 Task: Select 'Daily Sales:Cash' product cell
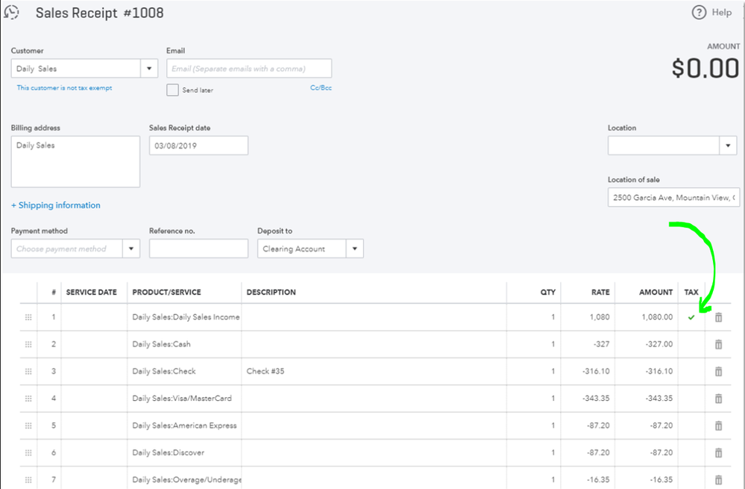pyautogui.click(x=184, y=344)
